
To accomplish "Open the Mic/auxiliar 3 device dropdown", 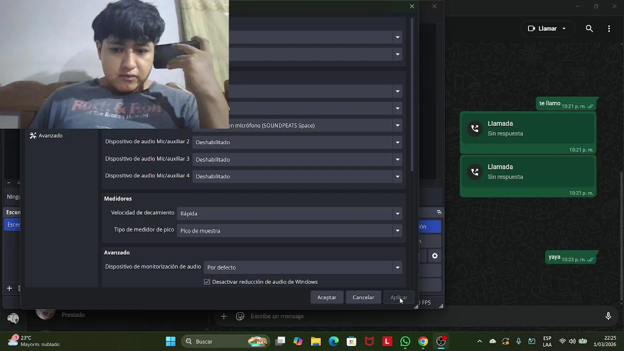I will 297,159.
